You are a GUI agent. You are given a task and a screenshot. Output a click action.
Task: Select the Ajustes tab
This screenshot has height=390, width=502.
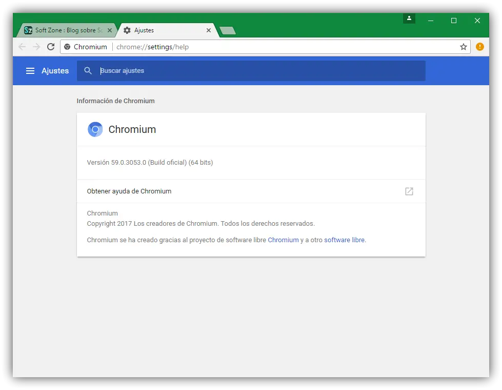coord(168,30)
